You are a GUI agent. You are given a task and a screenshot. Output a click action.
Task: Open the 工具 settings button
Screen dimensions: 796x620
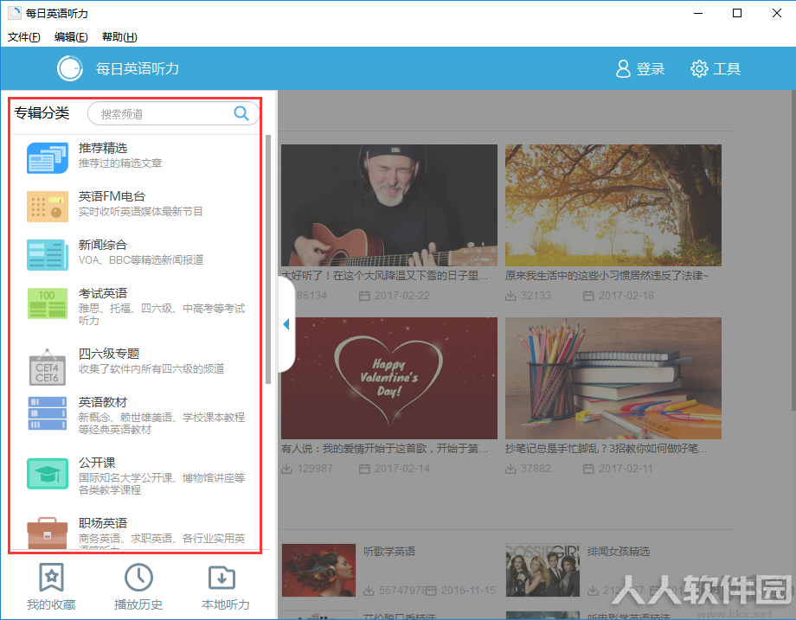pos(716,68)
